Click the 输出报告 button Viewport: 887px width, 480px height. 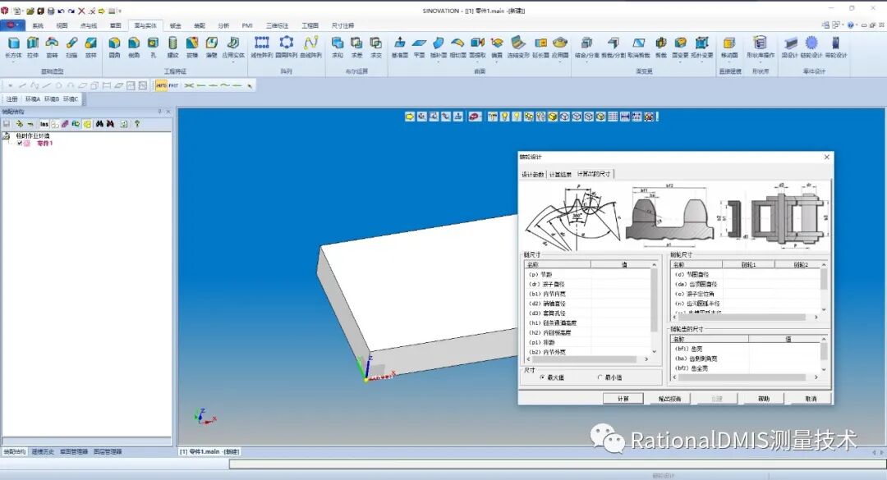point(670,399)
